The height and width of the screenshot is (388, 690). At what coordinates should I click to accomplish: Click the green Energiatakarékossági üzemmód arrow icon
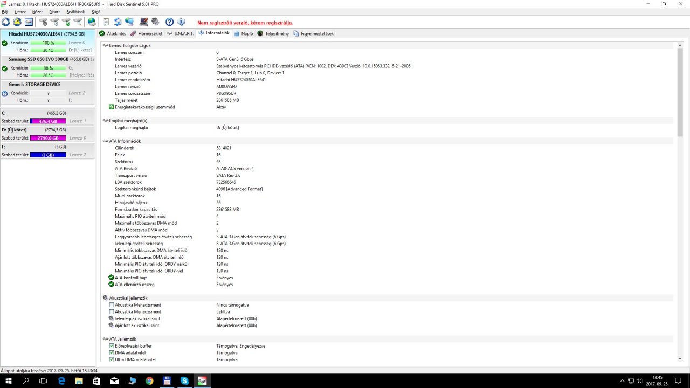[112, 107]
